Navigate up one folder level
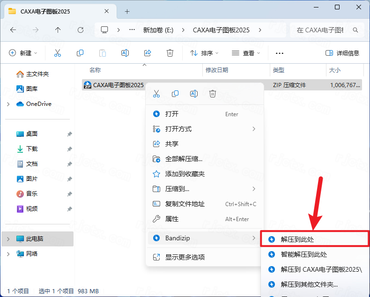The width and height of the screenshot is (370, 297). point(58,30)
